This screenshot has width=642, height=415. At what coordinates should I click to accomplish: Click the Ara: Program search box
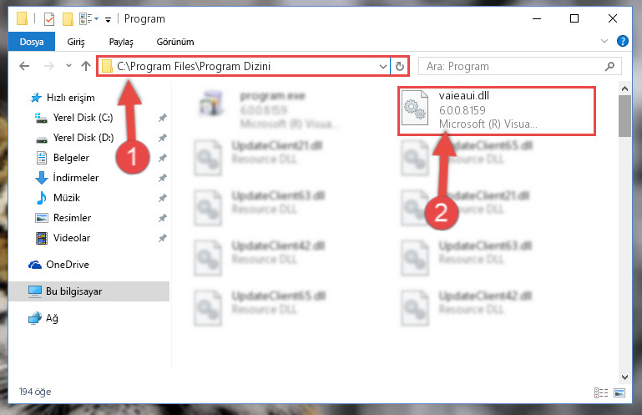513,66
